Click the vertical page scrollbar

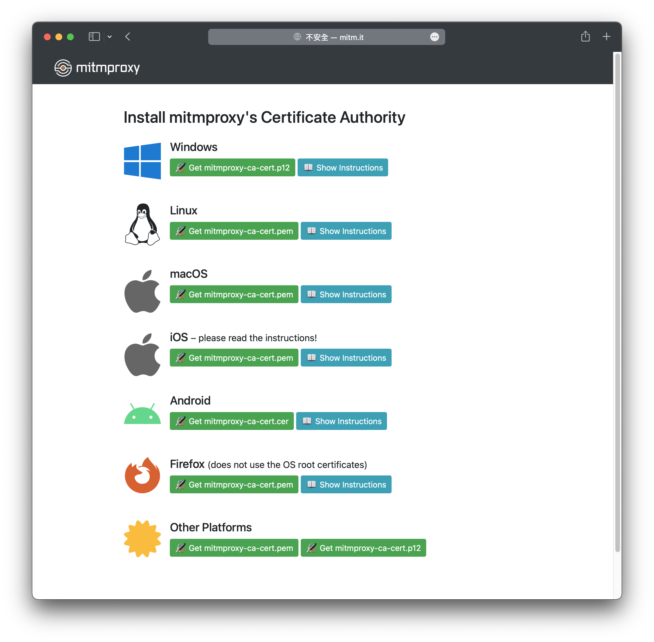coord(618,303)
